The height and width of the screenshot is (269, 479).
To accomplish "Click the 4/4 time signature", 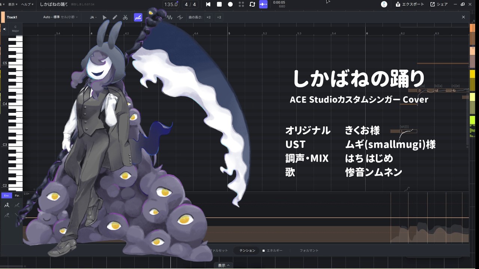I will 190,4.
